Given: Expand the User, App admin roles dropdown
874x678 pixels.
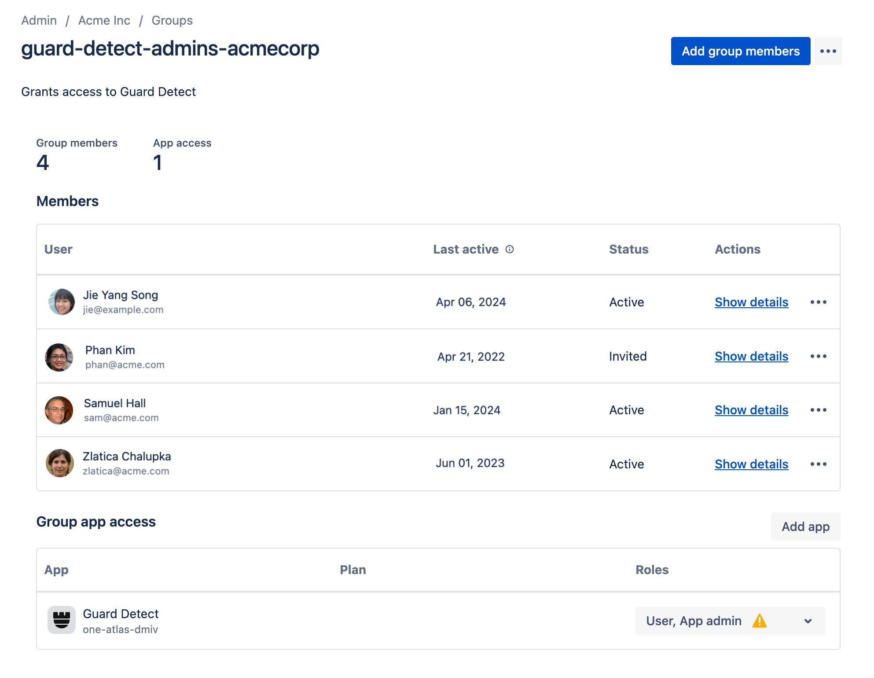Looking at the screenshot, I should click(731, 621).
